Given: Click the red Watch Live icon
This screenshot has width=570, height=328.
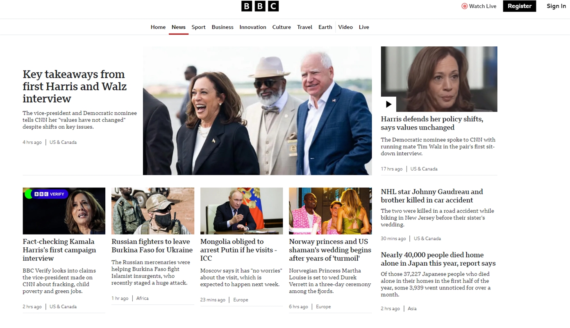Looking at the screenshot, I should 464,6.
